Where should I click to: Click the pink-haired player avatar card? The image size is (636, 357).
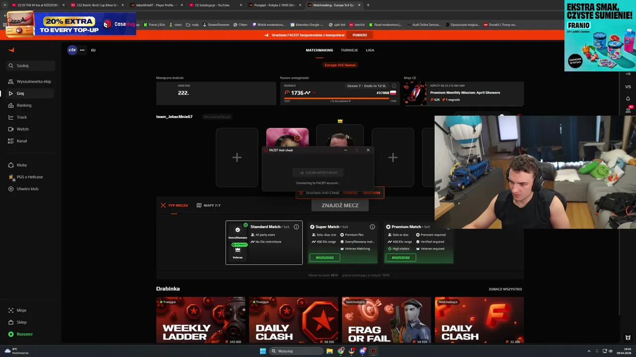click(287, 138)
